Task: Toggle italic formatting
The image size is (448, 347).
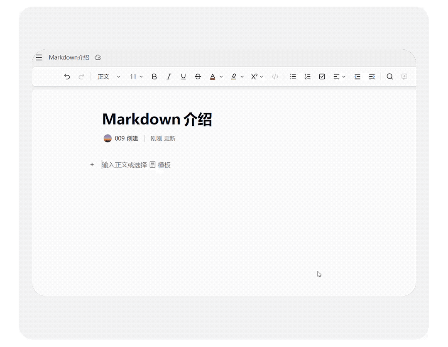Action: tap(169, 77)
